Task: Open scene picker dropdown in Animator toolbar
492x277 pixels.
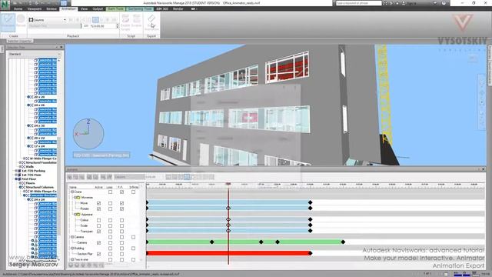Action: point(129,177)
